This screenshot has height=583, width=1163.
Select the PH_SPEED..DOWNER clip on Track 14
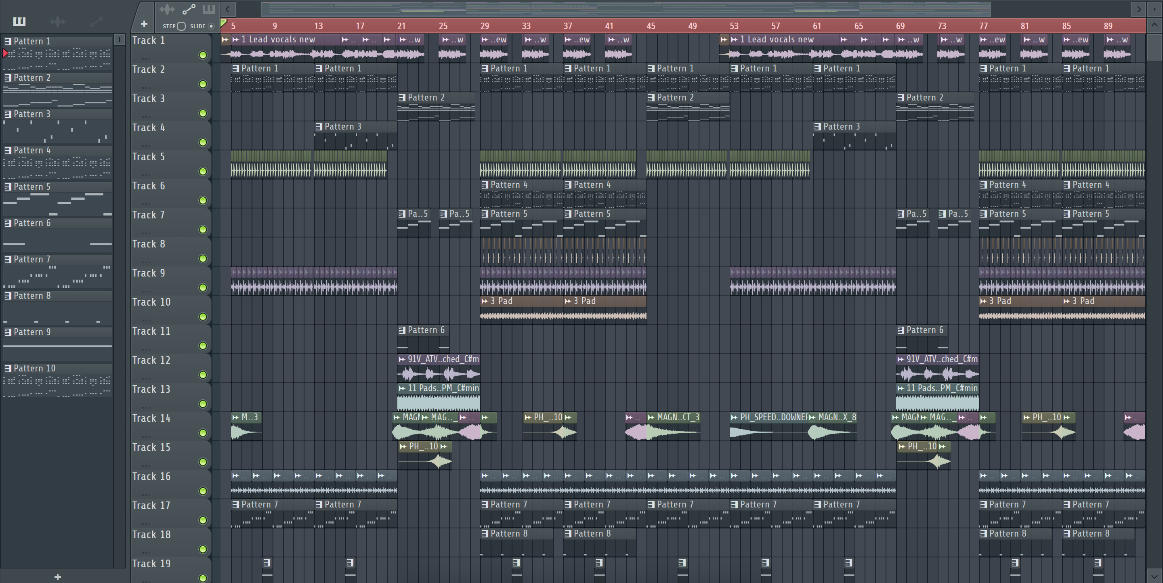[768, 426]
